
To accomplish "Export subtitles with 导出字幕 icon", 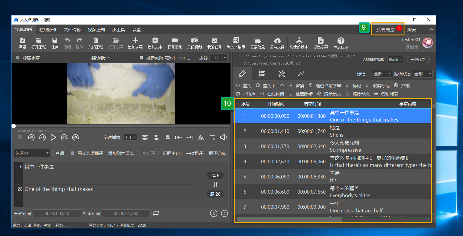I will (x=320, y=42).
